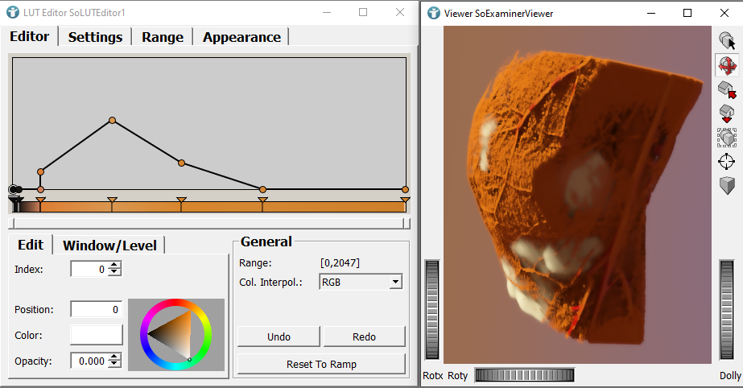The image size is (743, 388).
Task: Click the view all icon
Action: pos(727,138)
